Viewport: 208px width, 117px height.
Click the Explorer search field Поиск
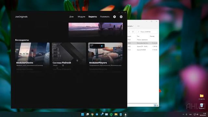tap(147, 32)
